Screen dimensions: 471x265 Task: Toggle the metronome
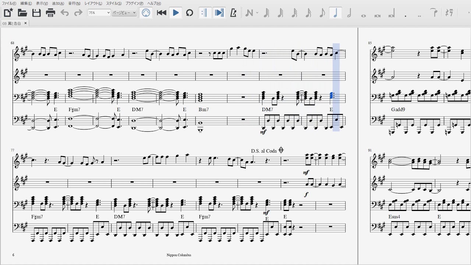click(233, 13)
